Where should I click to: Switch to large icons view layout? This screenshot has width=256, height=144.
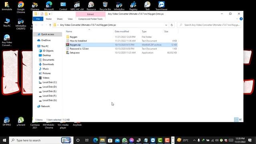click(x=240, y=120)
